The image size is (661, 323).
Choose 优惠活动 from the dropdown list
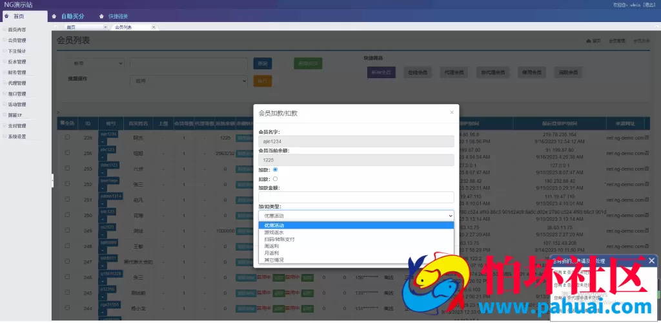pyautogui.click(x=356, y=225)
